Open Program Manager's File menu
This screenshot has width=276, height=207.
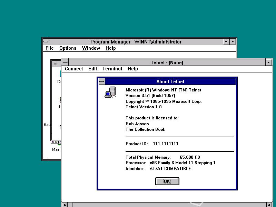tap(49, 48)
